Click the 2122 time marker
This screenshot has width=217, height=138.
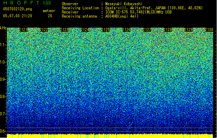pyautogui.click(x=44, y=30)
